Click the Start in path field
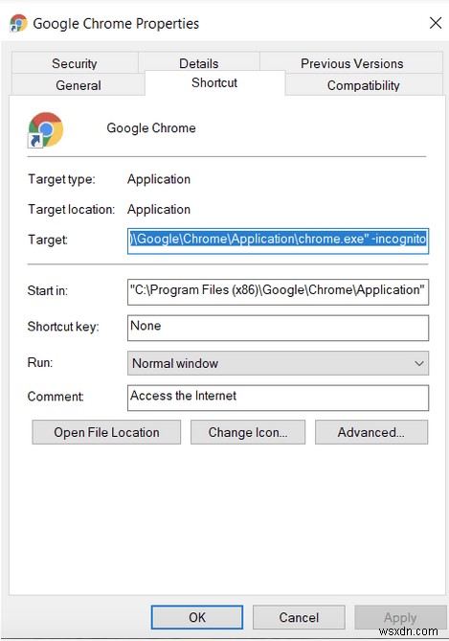Image resolution: width=449 pixels, height=641 pixels. (278, 292)
